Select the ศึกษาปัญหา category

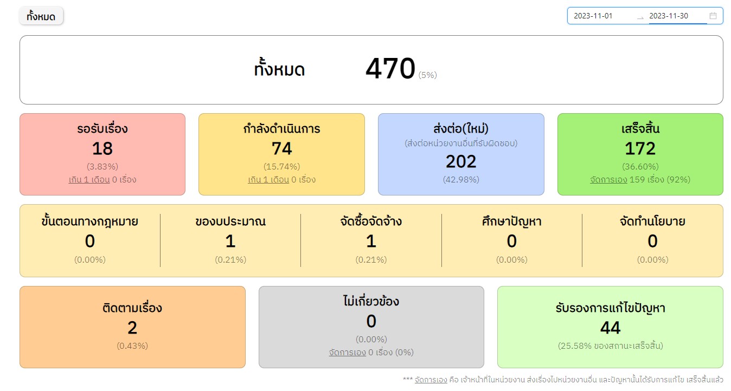point(512,240)
